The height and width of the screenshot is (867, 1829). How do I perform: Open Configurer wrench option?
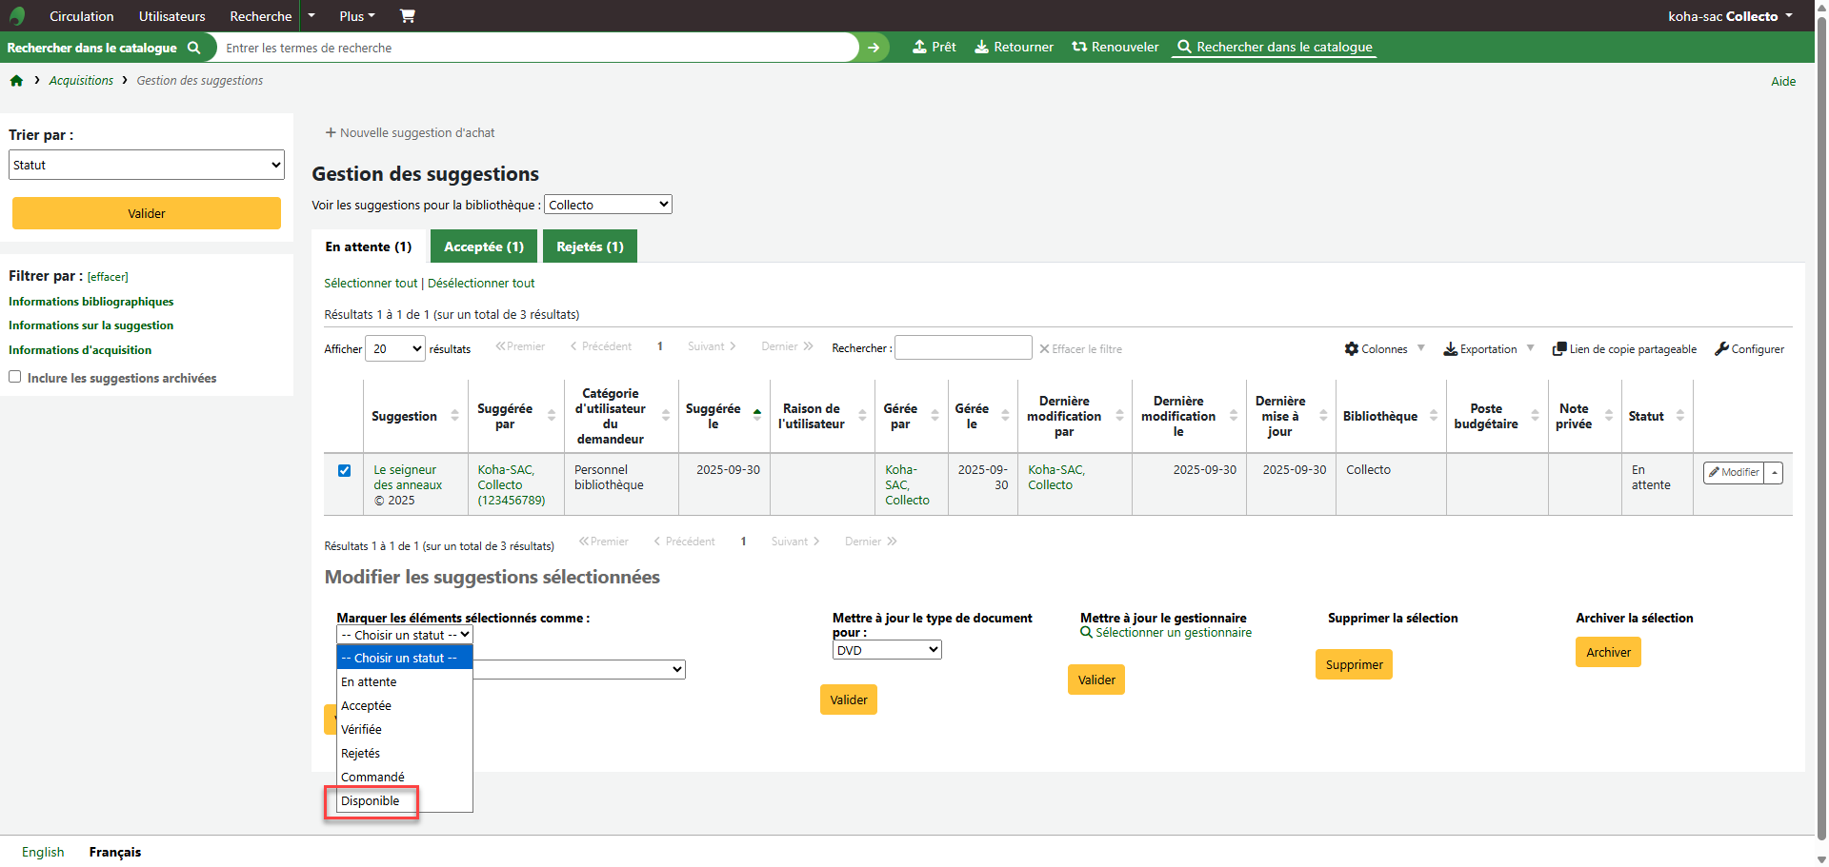pyautogui.click(x=1721, y=349)
